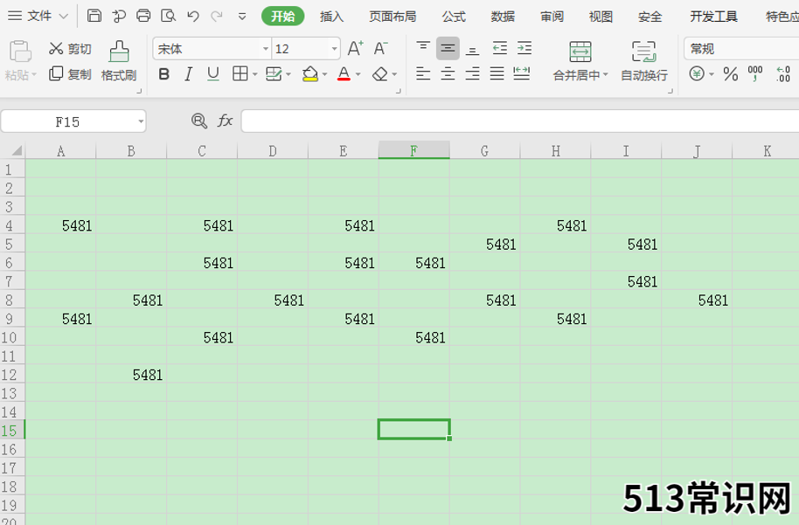Screen dimensions: 799x525
Task: Apply cell borders icon
Action: [x=240, y=74]
